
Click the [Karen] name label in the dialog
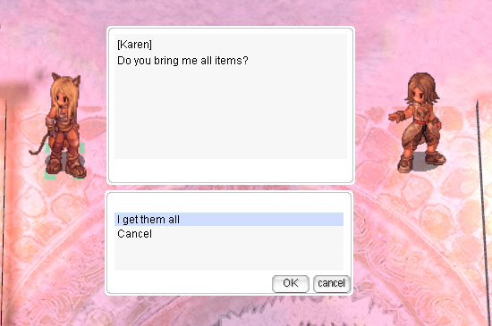click(134, 44)
